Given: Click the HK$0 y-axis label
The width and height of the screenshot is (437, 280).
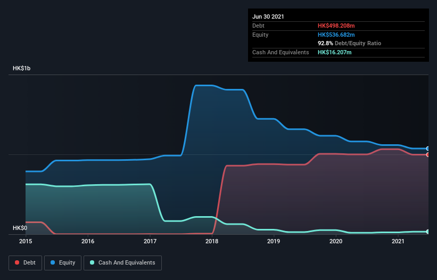Looking at the screenshot, I should point(20,228).
